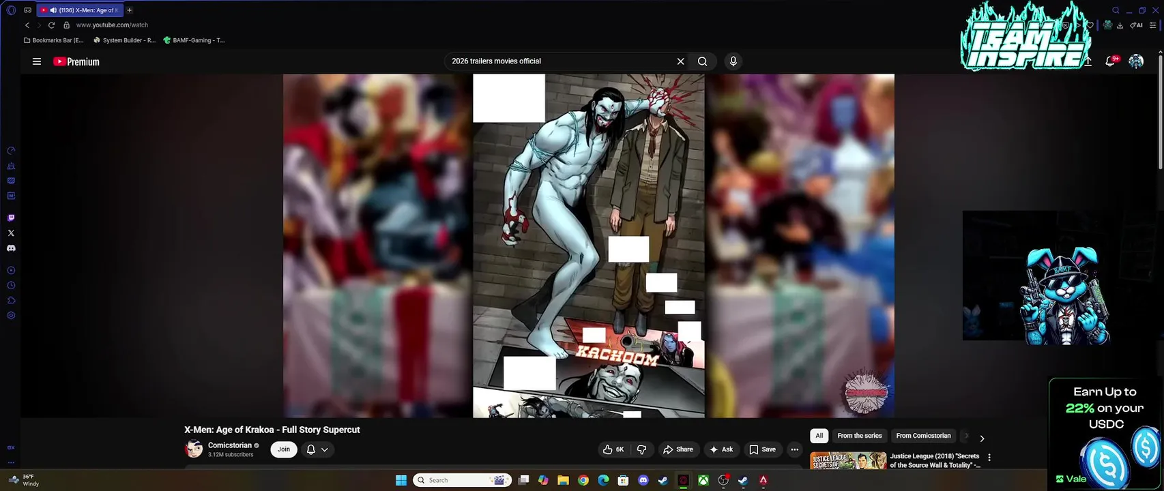Share the X-Men Age of Krakoa video
The width and height of the screenshot is (1164, 491).
(678, 449)
